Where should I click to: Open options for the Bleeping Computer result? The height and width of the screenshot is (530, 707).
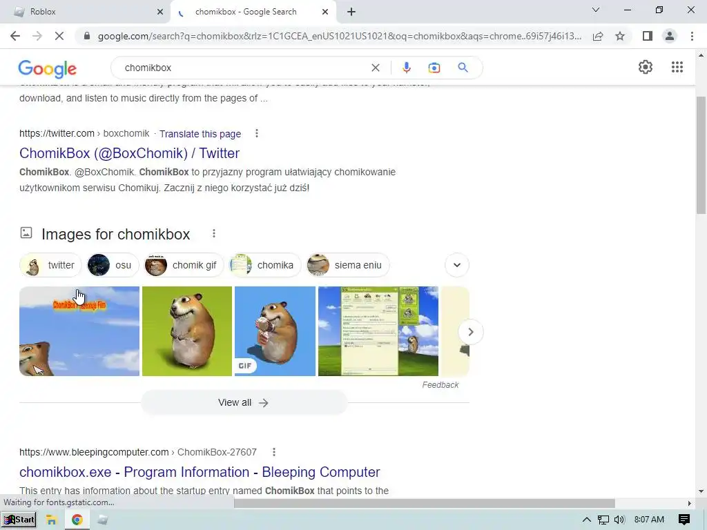[x=273, y=452]
